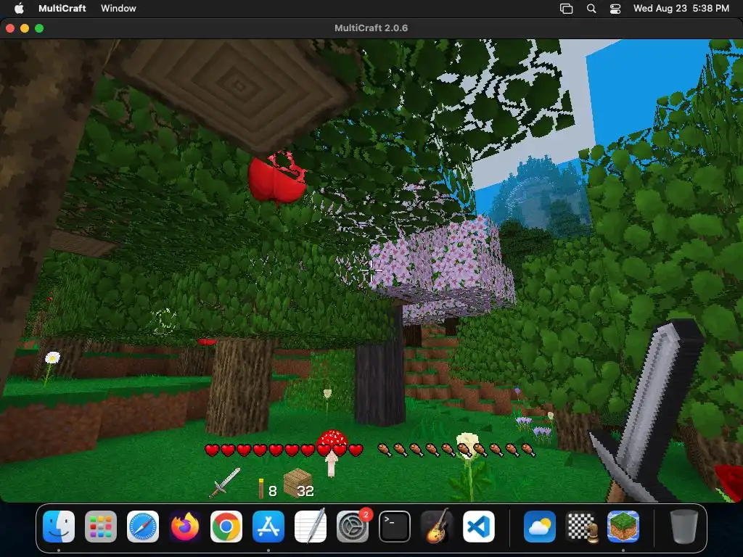Click the purple flowers on grass
The height and width of the screenshot is (557, 743).
click(535, 426)
